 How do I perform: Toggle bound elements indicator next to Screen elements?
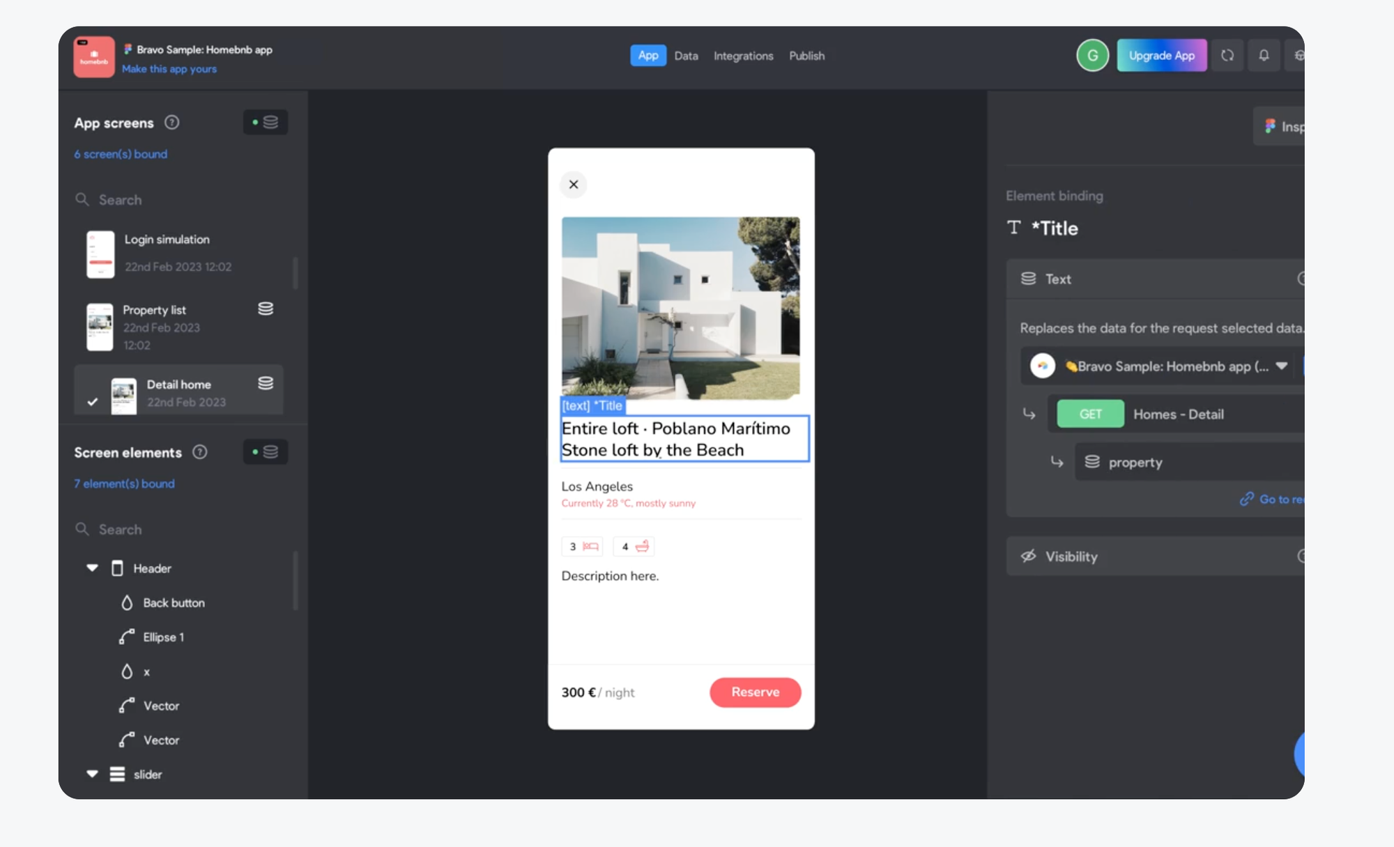coord(264,452)
